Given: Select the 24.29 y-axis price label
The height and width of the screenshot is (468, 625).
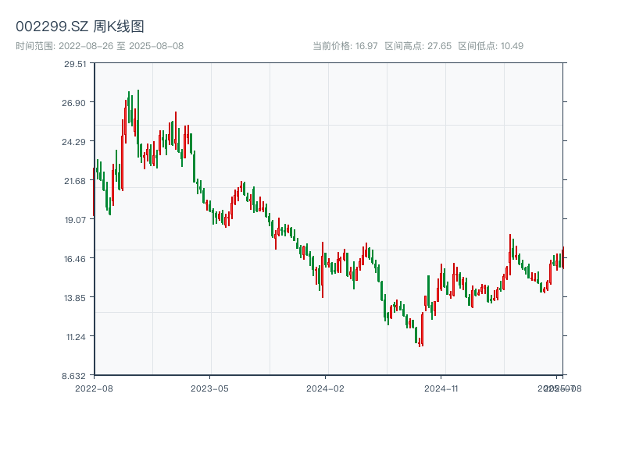Looking at the screenshot, I should [75, 142].
